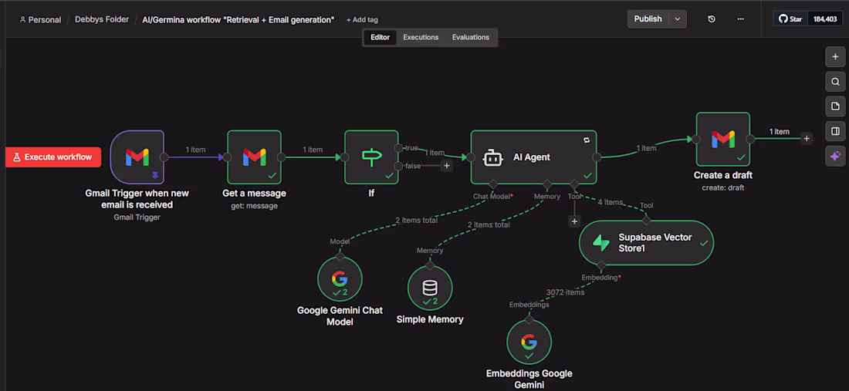Click the false output of the If node
Screen dimensions: 849x391
click(x=398, y=166)
